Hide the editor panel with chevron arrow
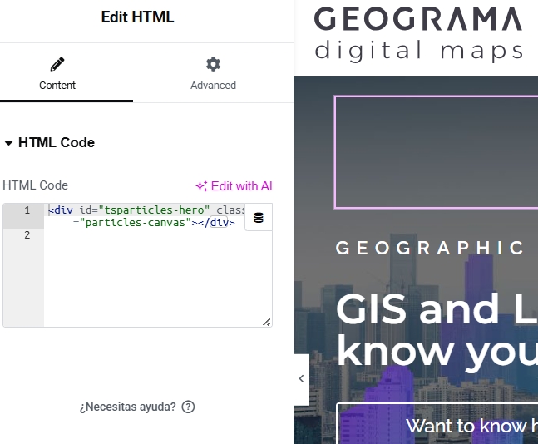The width and height of the screenshot is (538, 444). pos(301,378)
